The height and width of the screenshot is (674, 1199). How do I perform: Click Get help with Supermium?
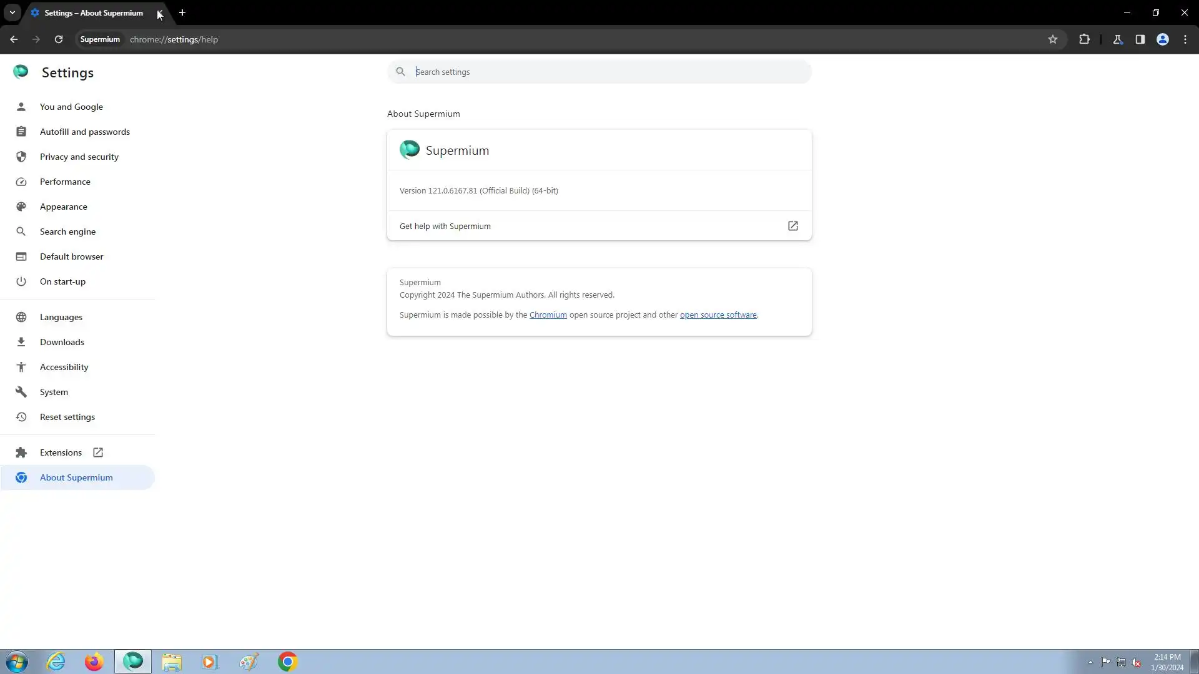click(x=445, y=226)
